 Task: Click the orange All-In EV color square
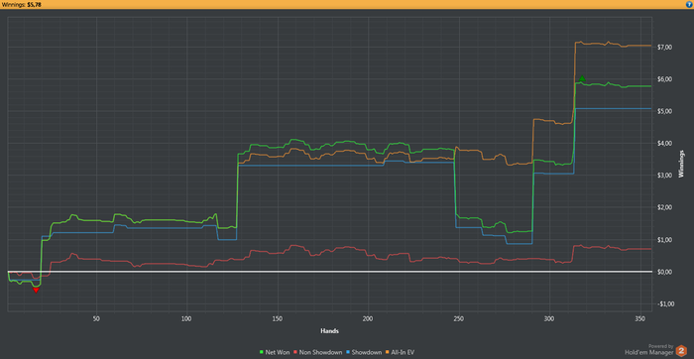[x=389, y=352]
